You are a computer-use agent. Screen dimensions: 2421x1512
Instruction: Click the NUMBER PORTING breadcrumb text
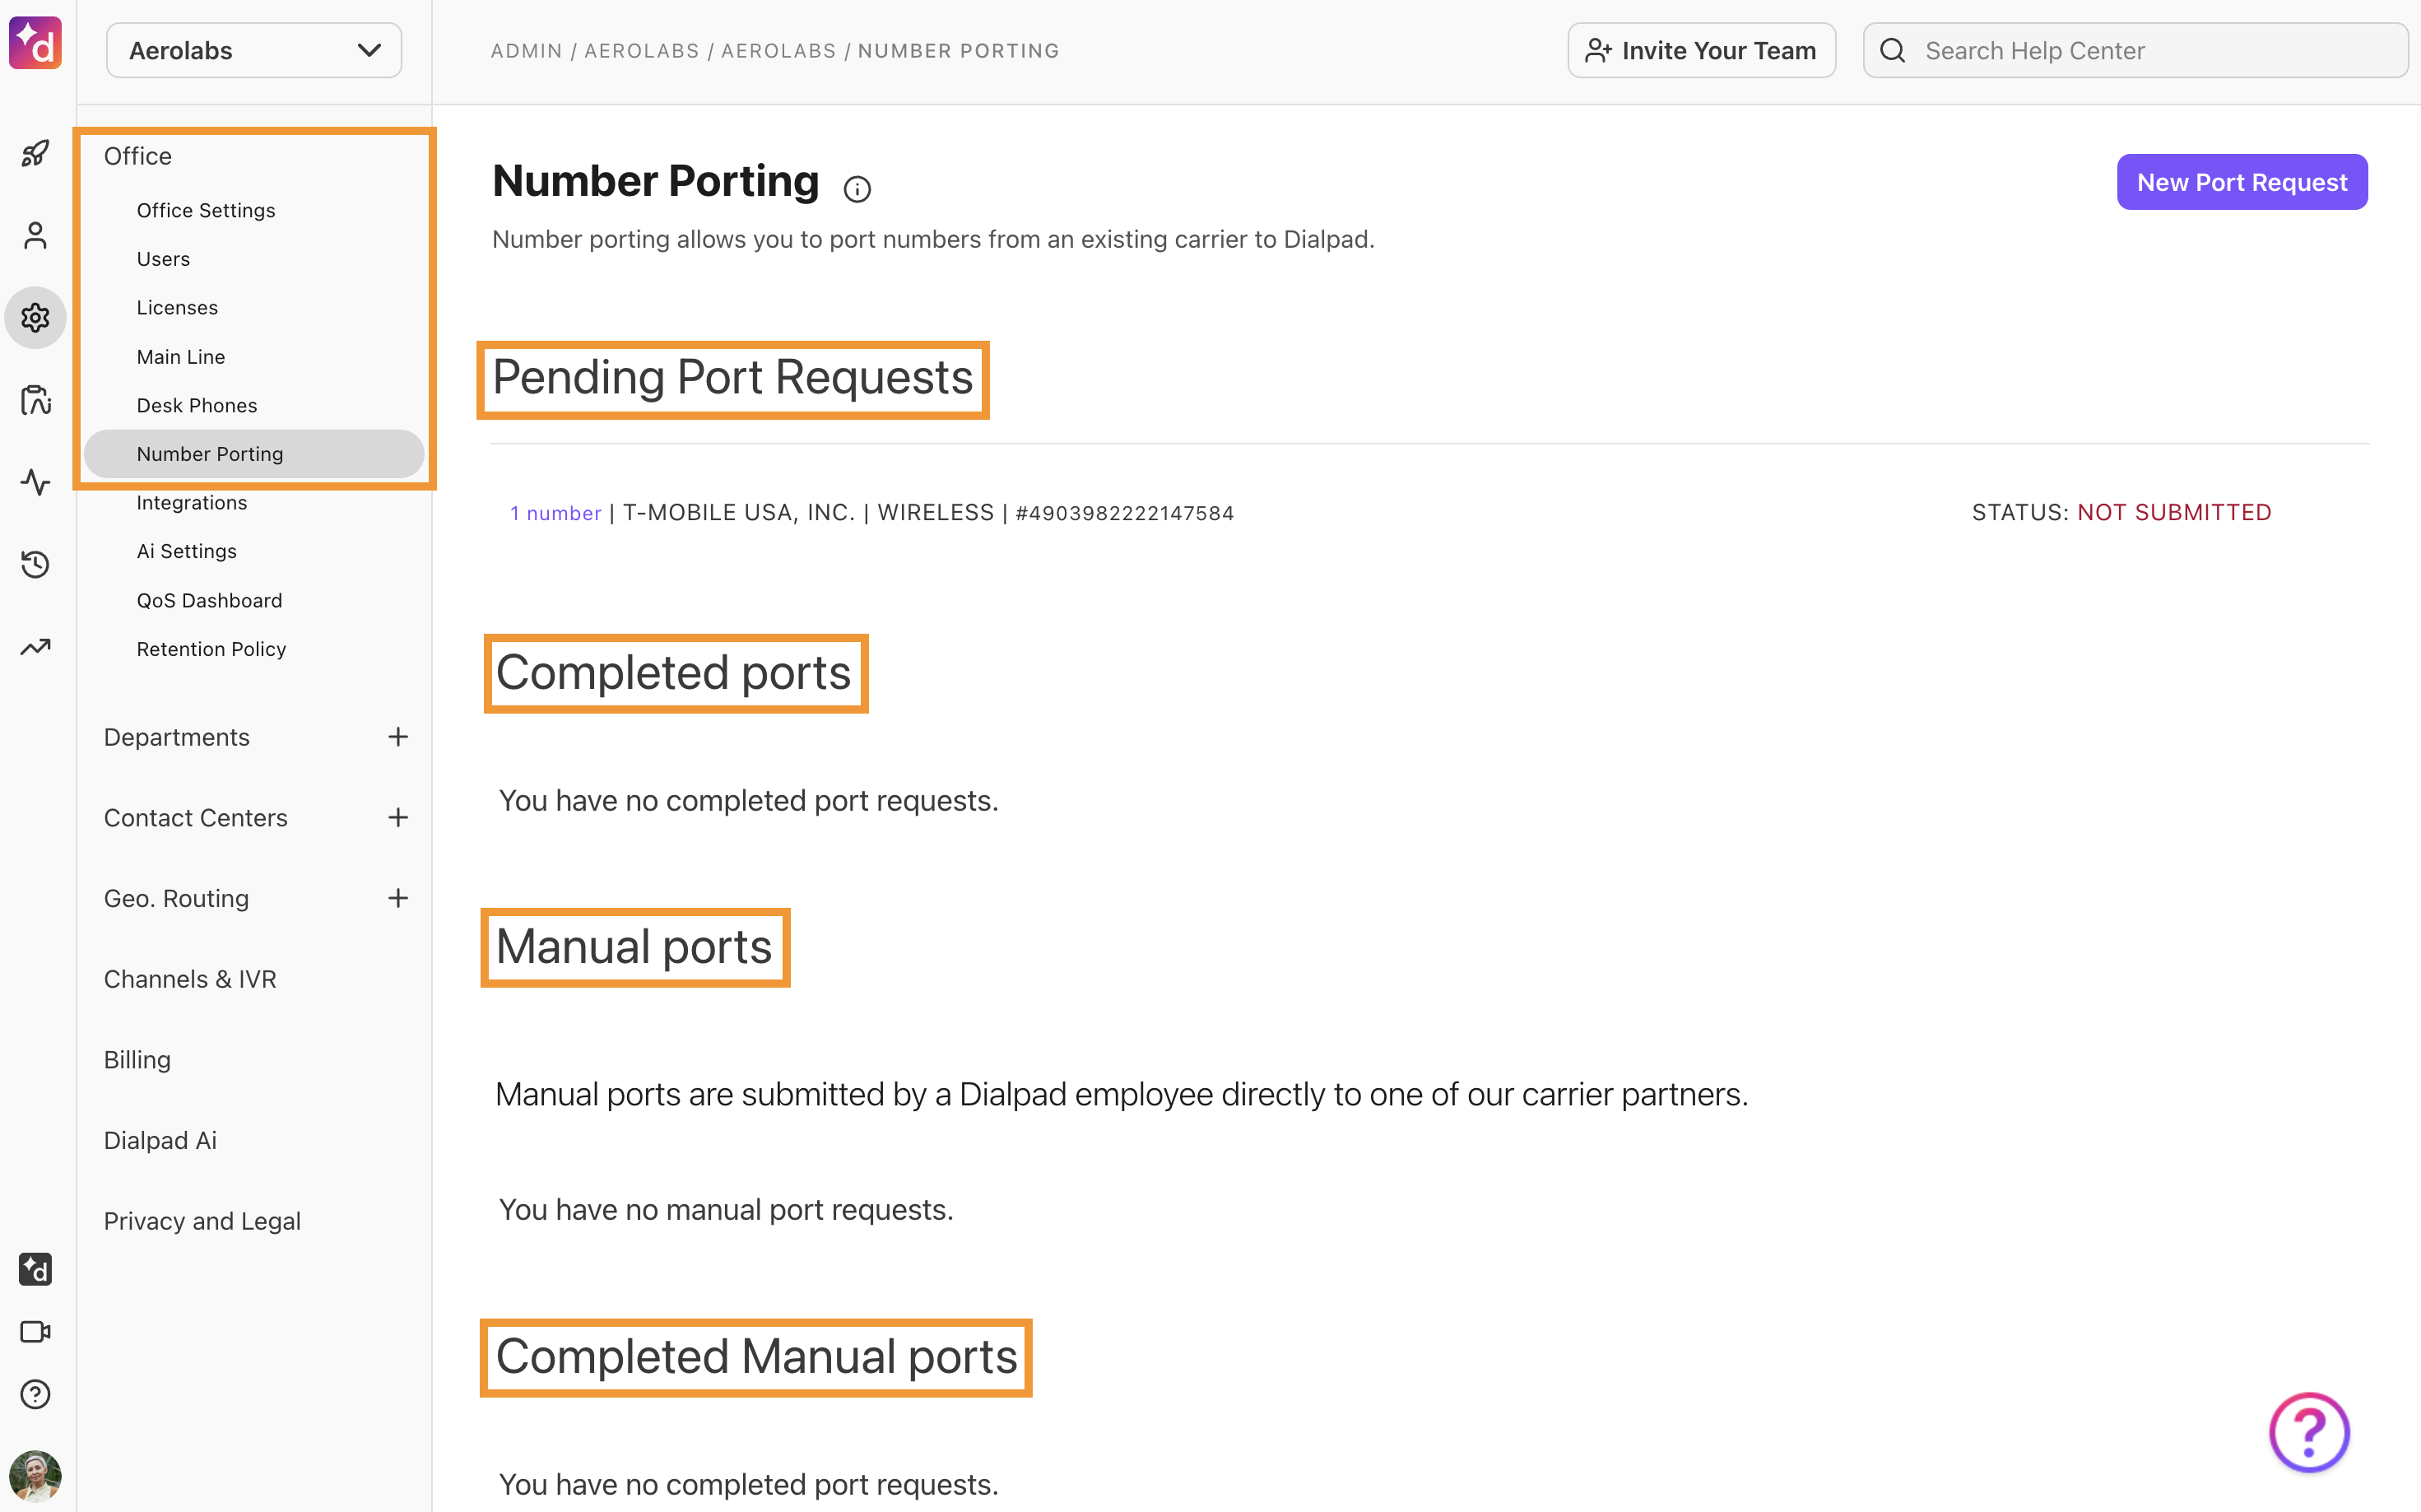[959, 51]
